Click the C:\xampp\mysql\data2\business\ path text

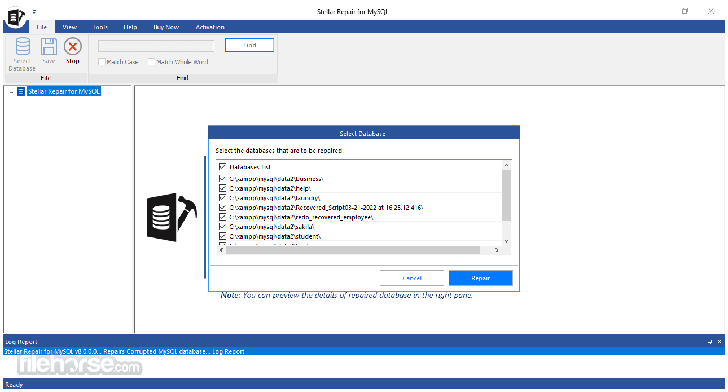tap(277, 179)
